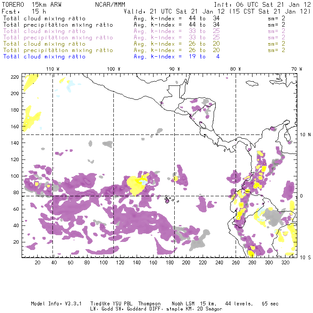Viewport: 313px width, 313px height.
Task: Click the 320 tick on horizontal axis
Action: pos(286,263)
